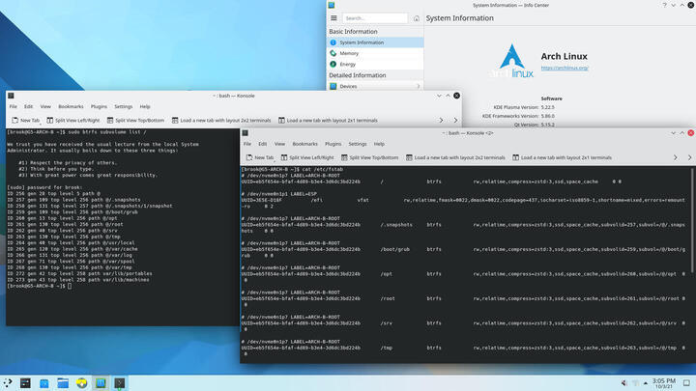Click the 'cat /etc/fstab' command line

coord(322,169)
